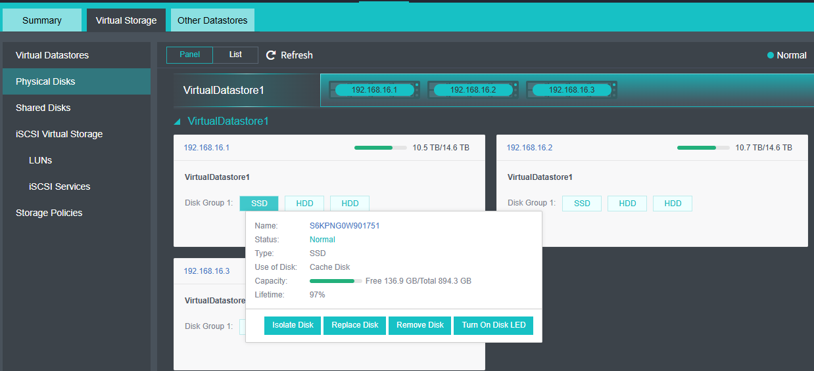Select the 192.168.16.3 server node icon
This screenshot has width=814, height=371.
[571, 90]
